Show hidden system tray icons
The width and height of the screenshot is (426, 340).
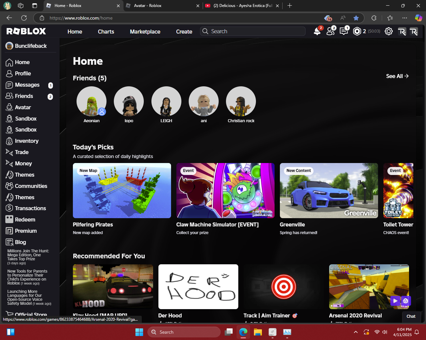click(356, 332)
